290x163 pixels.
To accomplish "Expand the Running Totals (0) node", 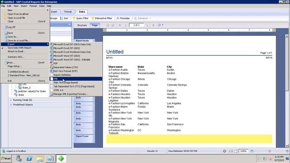I will tap(11, 100).
